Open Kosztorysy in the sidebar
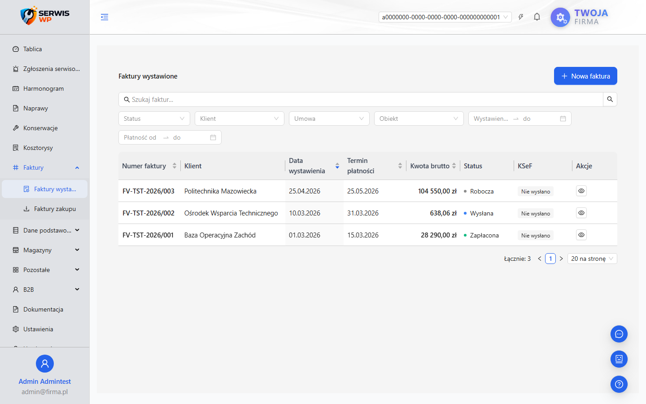The image size is (646, 404). coord(45,148)
